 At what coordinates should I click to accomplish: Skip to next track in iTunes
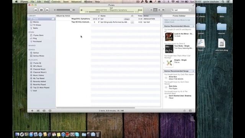47,10
